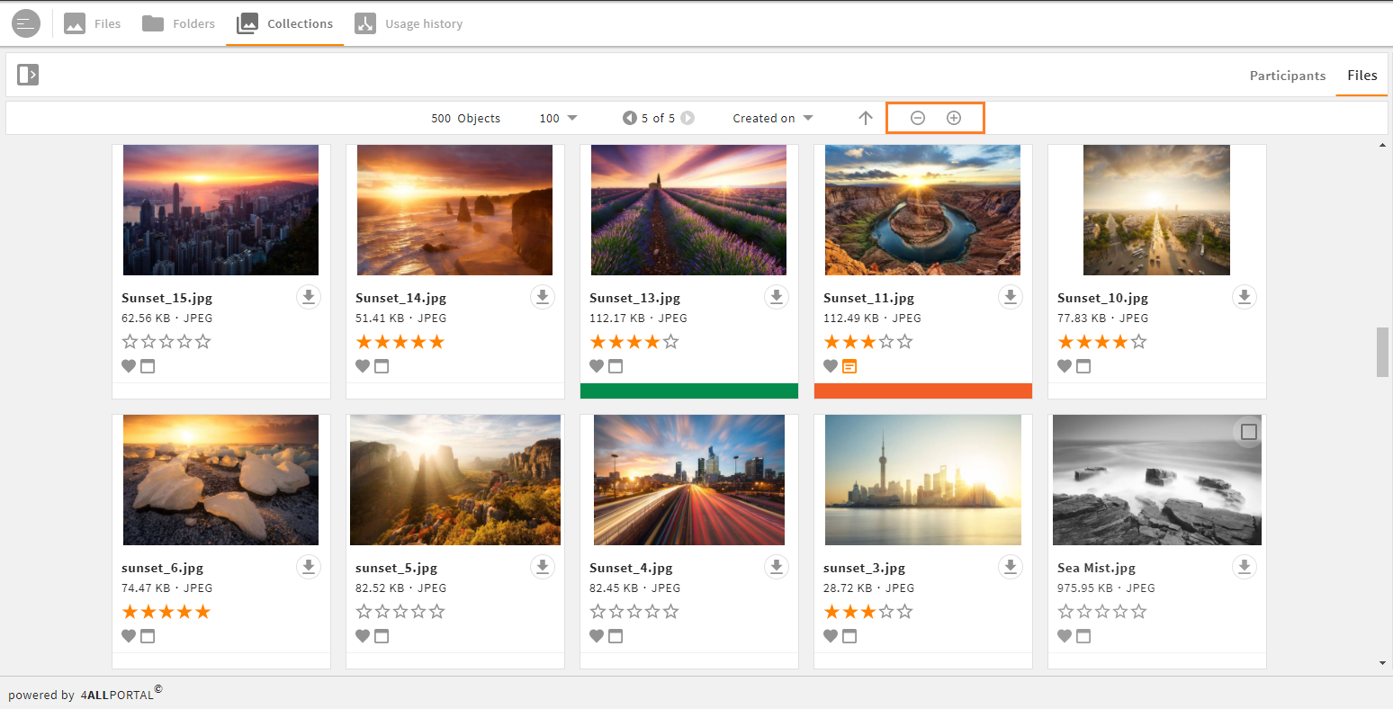Favorite Sunset_15.jpg with the heart
The height and width of the screenshot is (709, 1393).
pyautogui.click(x=129, y=366)
